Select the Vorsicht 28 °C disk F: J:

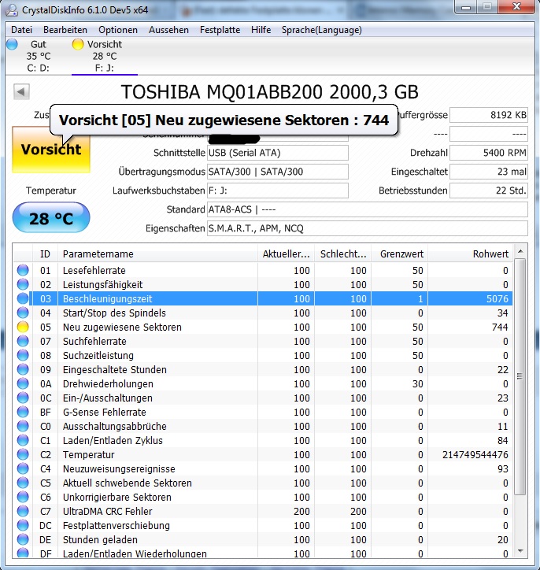tap(104, 56)
